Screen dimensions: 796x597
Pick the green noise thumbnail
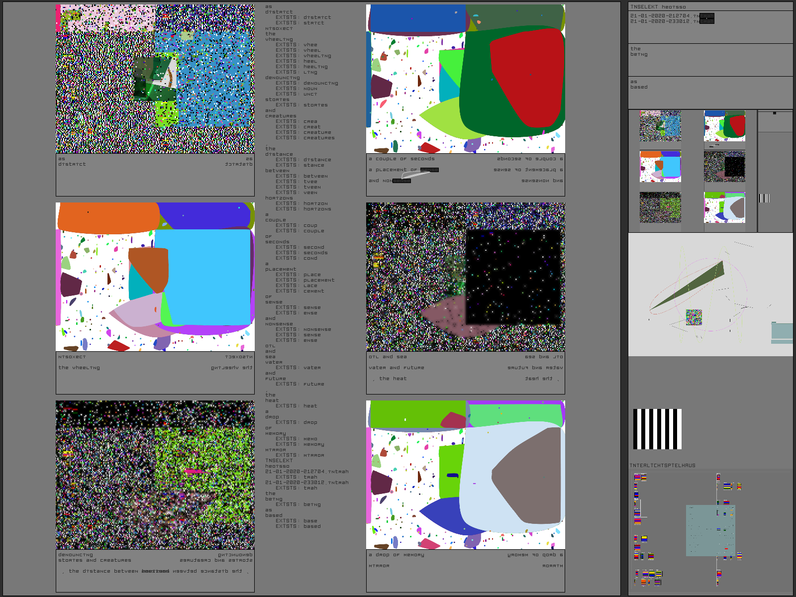pyautogui.click(x=660, y=207)
